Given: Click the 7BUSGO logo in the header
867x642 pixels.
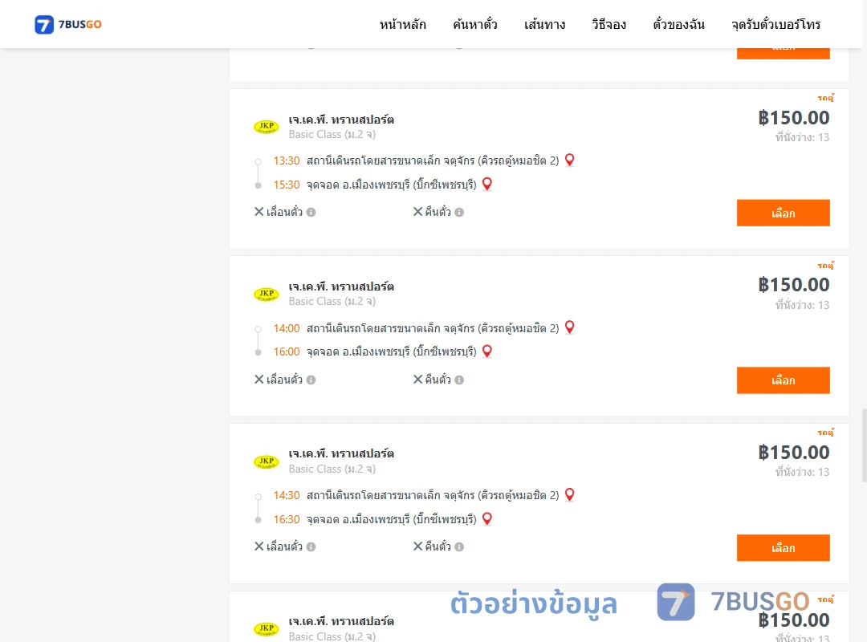Looking at the screenshot, I should click(68, 24).
